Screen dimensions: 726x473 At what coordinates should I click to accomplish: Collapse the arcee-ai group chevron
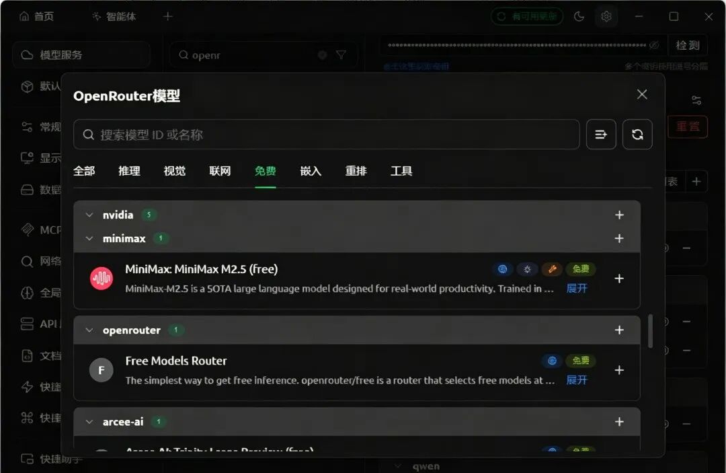(x=89, y=422)
